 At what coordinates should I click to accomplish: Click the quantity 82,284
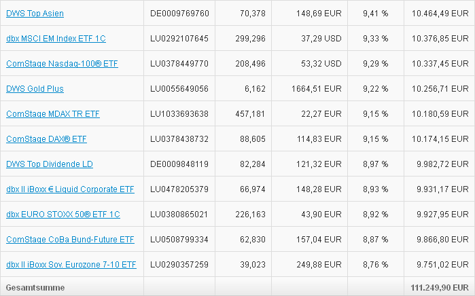coord(253,164)
